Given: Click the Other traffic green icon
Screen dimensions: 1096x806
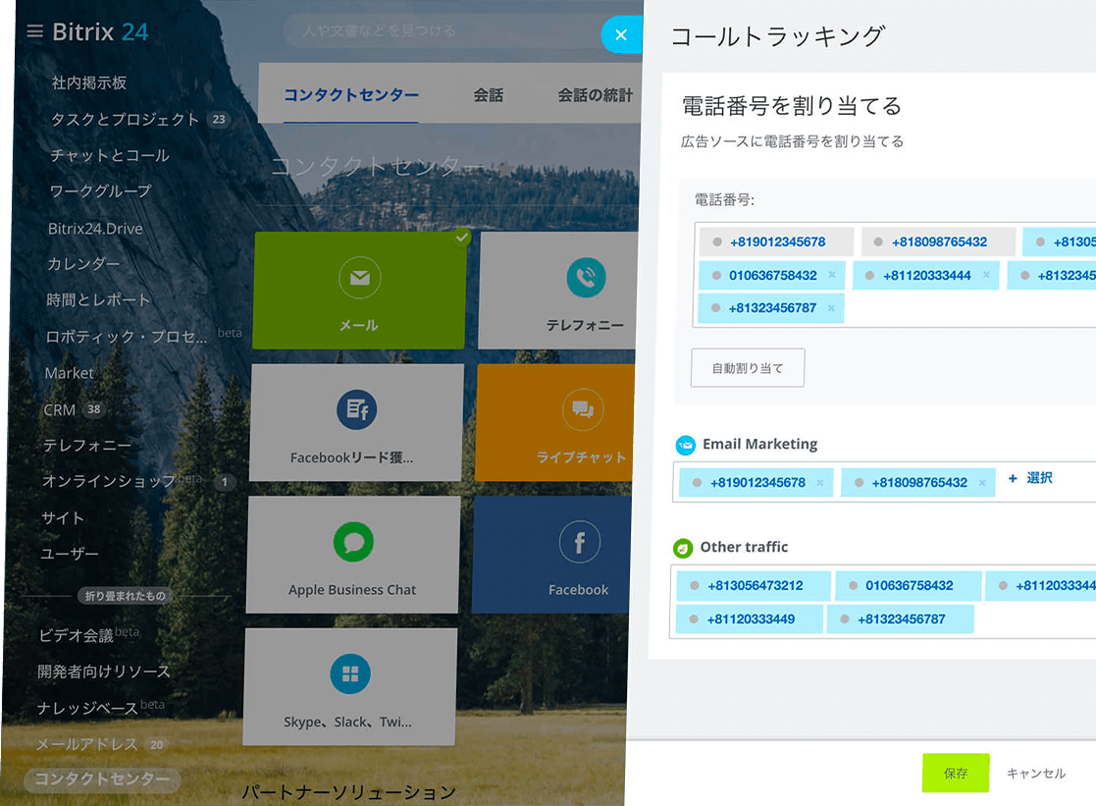Looking at the screenshot, I should (683, 549).
